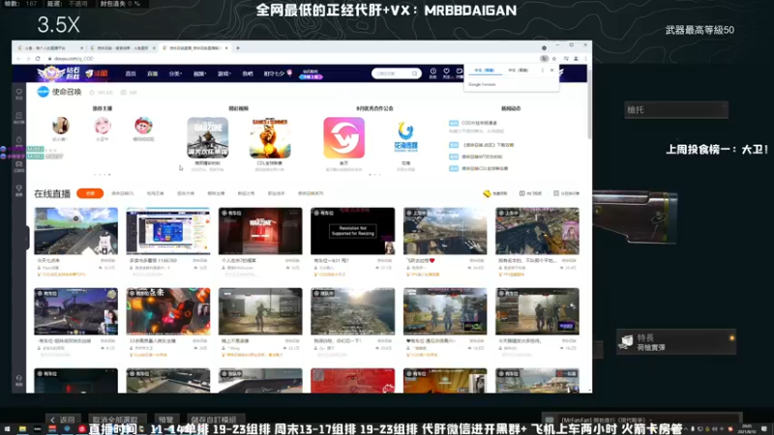Click the Google Translate icon in address bar

coord(544,58)
